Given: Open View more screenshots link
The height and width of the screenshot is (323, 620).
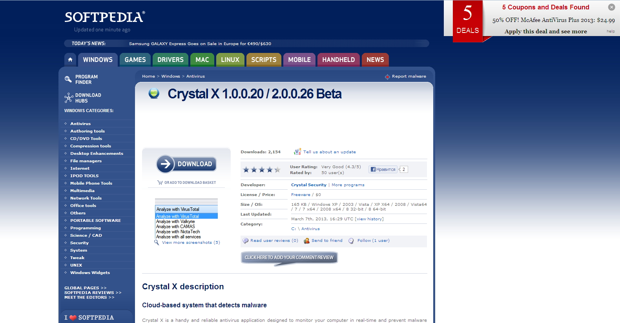Looking at the screenshot, I should (191, 243).
